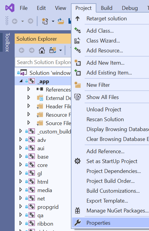Screen dimensions: 149x231
Task: Click the Manage NuGet Packages gift icon
Action: pos(77,211)
